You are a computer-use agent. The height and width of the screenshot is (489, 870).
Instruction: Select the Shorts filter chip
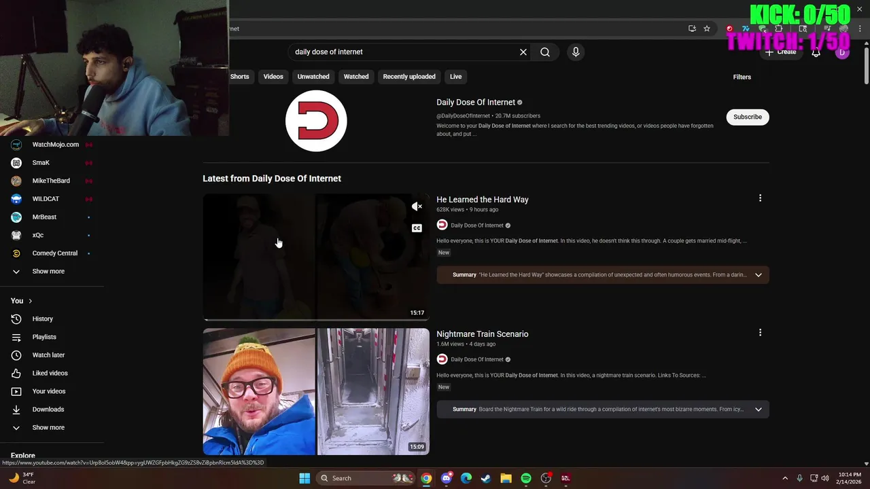[x=239, y=77]
